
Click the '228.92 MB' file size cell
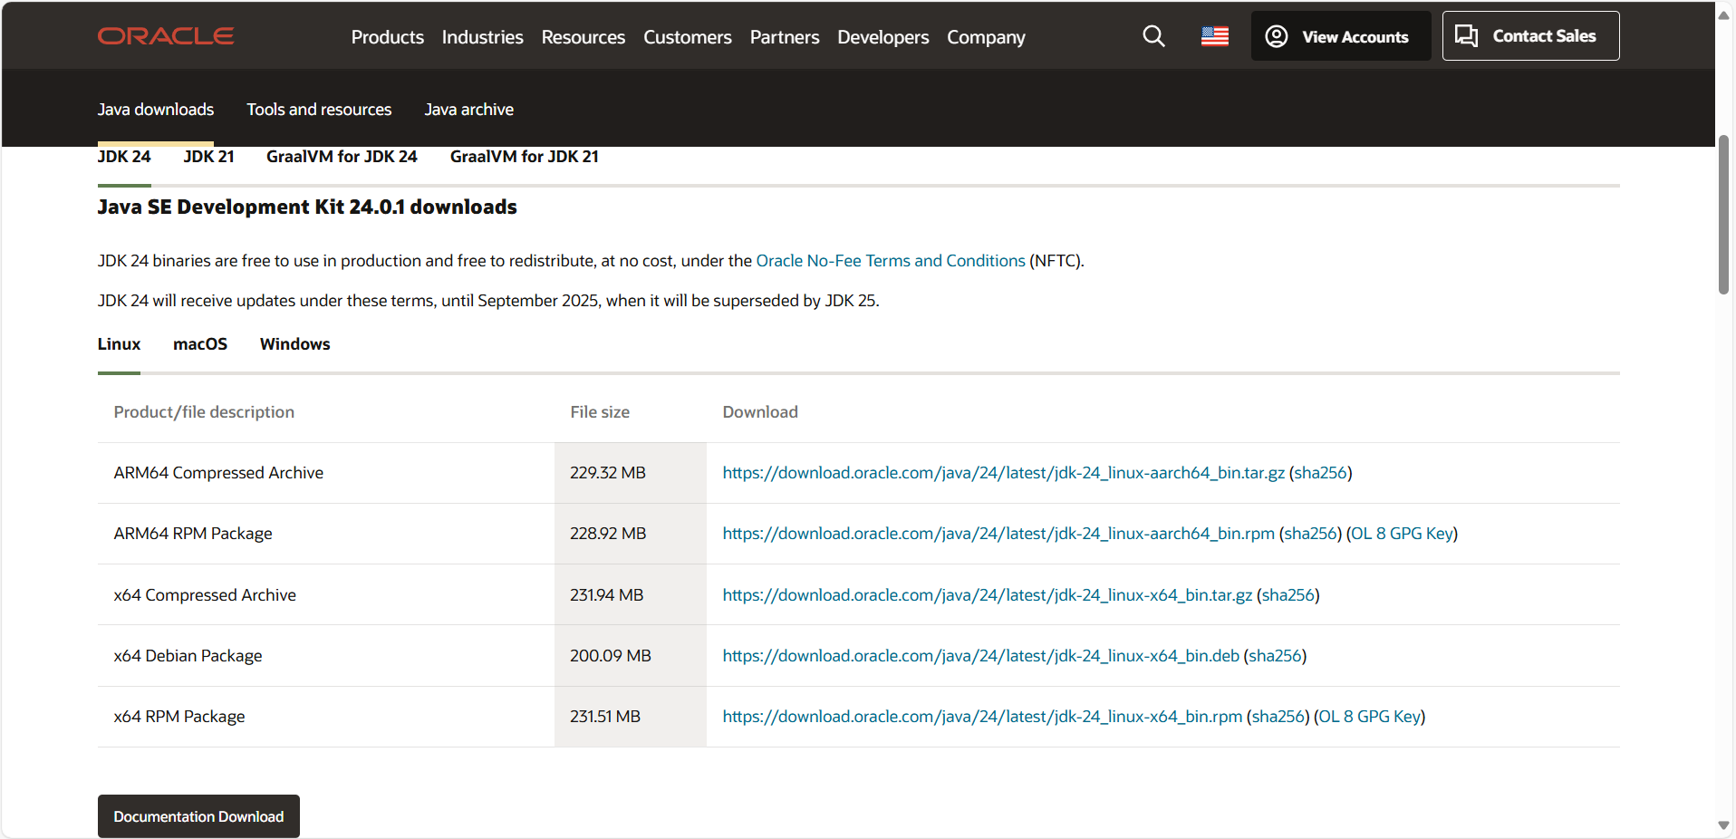point(631,534)
